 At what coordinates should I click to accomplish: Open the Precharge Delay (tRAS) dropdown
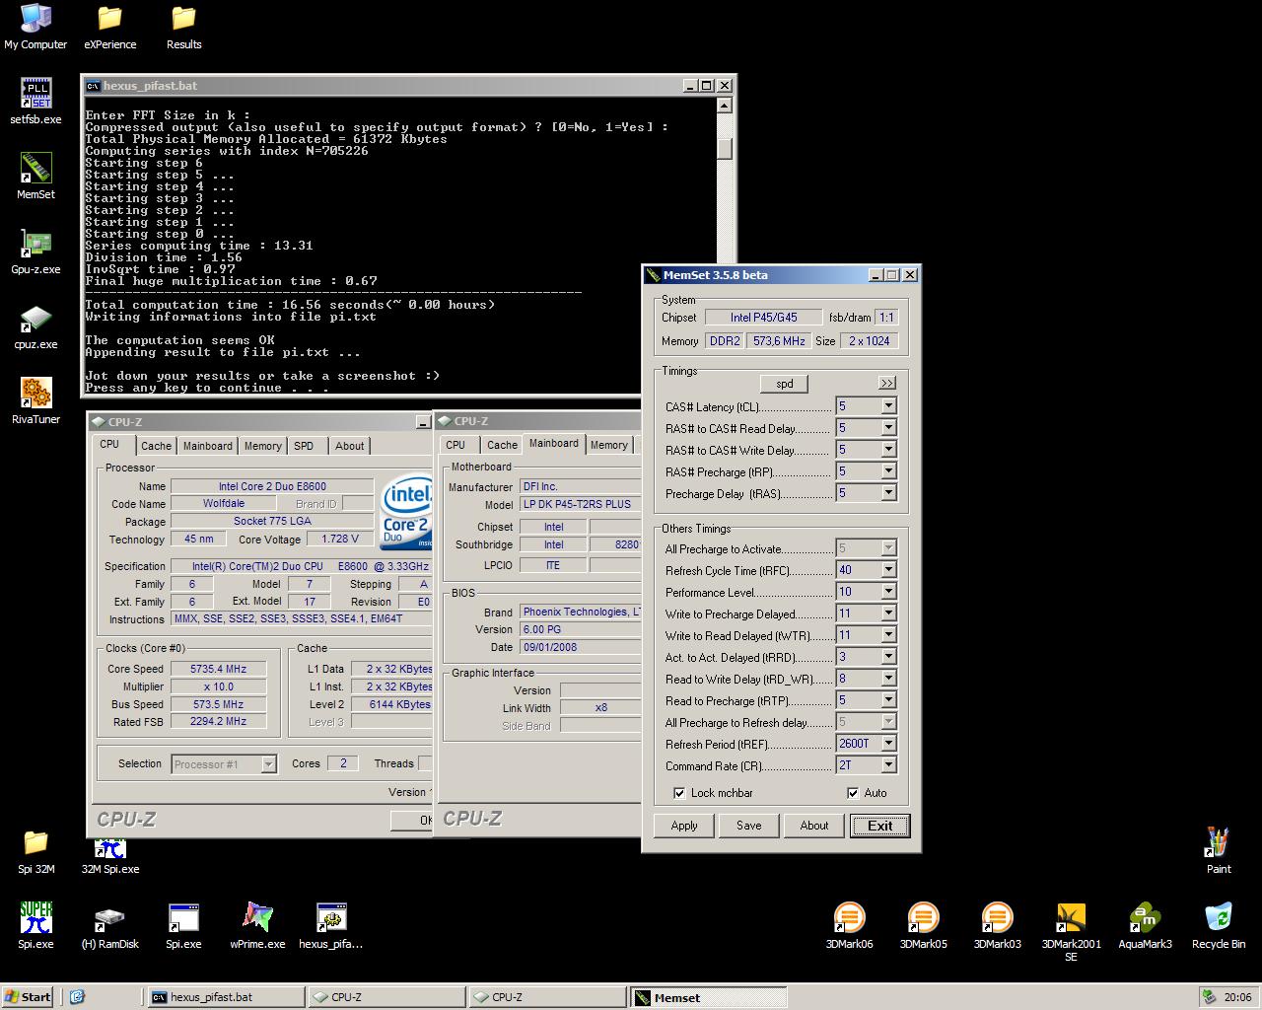[888, 493]
